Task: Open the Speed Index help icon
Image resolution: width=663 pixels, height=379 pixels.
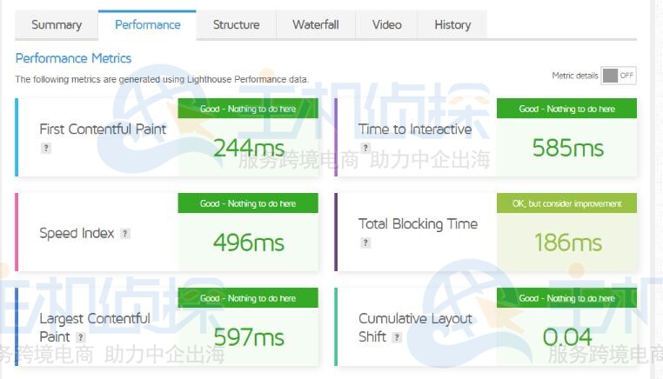Action: pyautogui.click(x=124, y=233)
